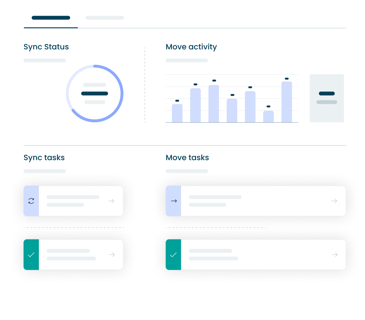Screen dimensions: 365x320
Task: Click the green checkmark on completed Move task
Action: click(174, 254)
